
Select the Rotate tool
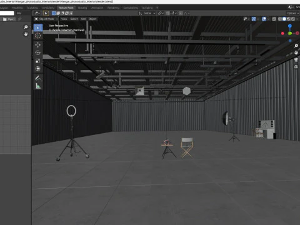(x=37, y=52)
